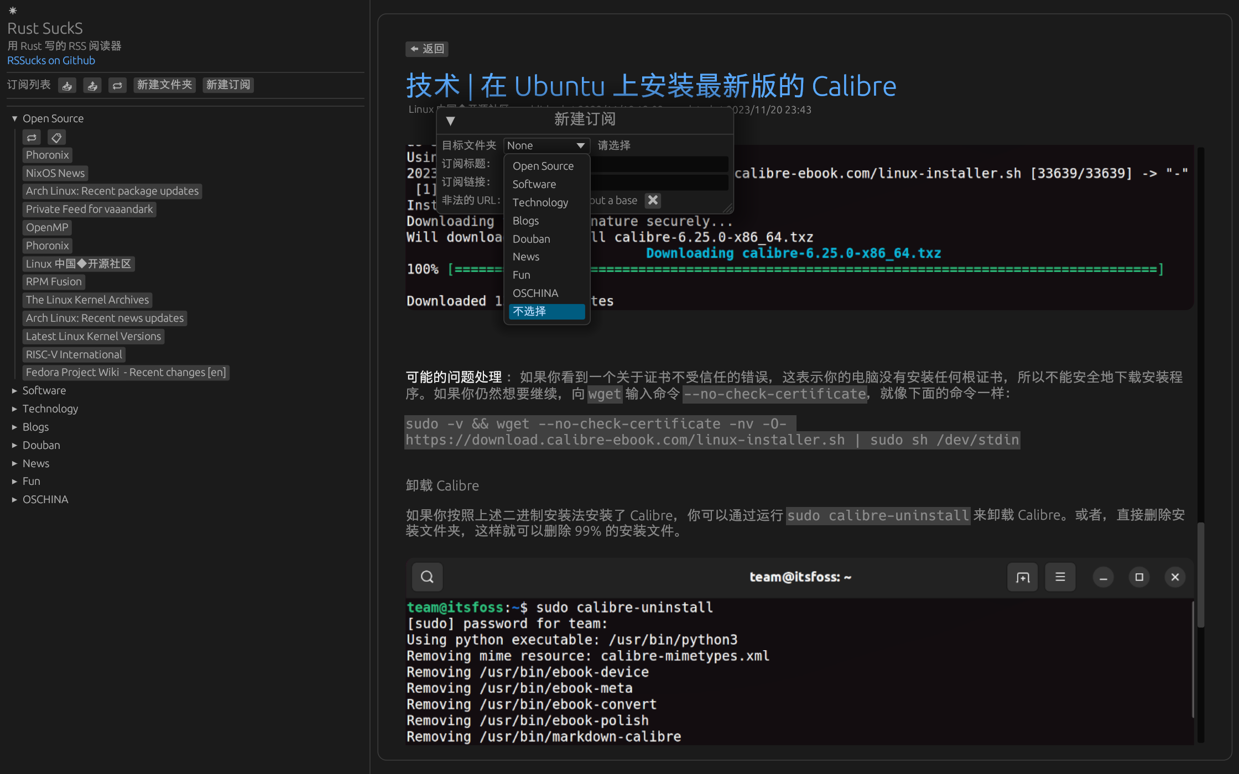
Task: Click the tag icon under Open Source
Action: click(56, 137)
